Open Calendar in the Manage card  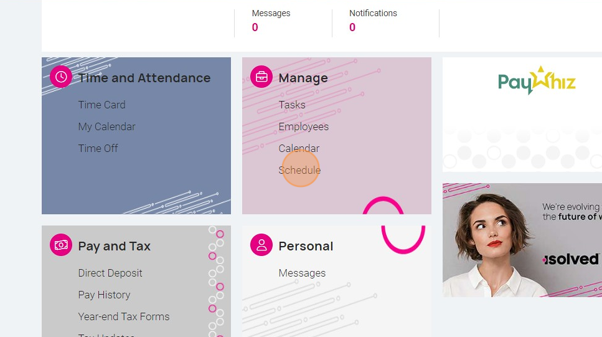pos(299,148)
